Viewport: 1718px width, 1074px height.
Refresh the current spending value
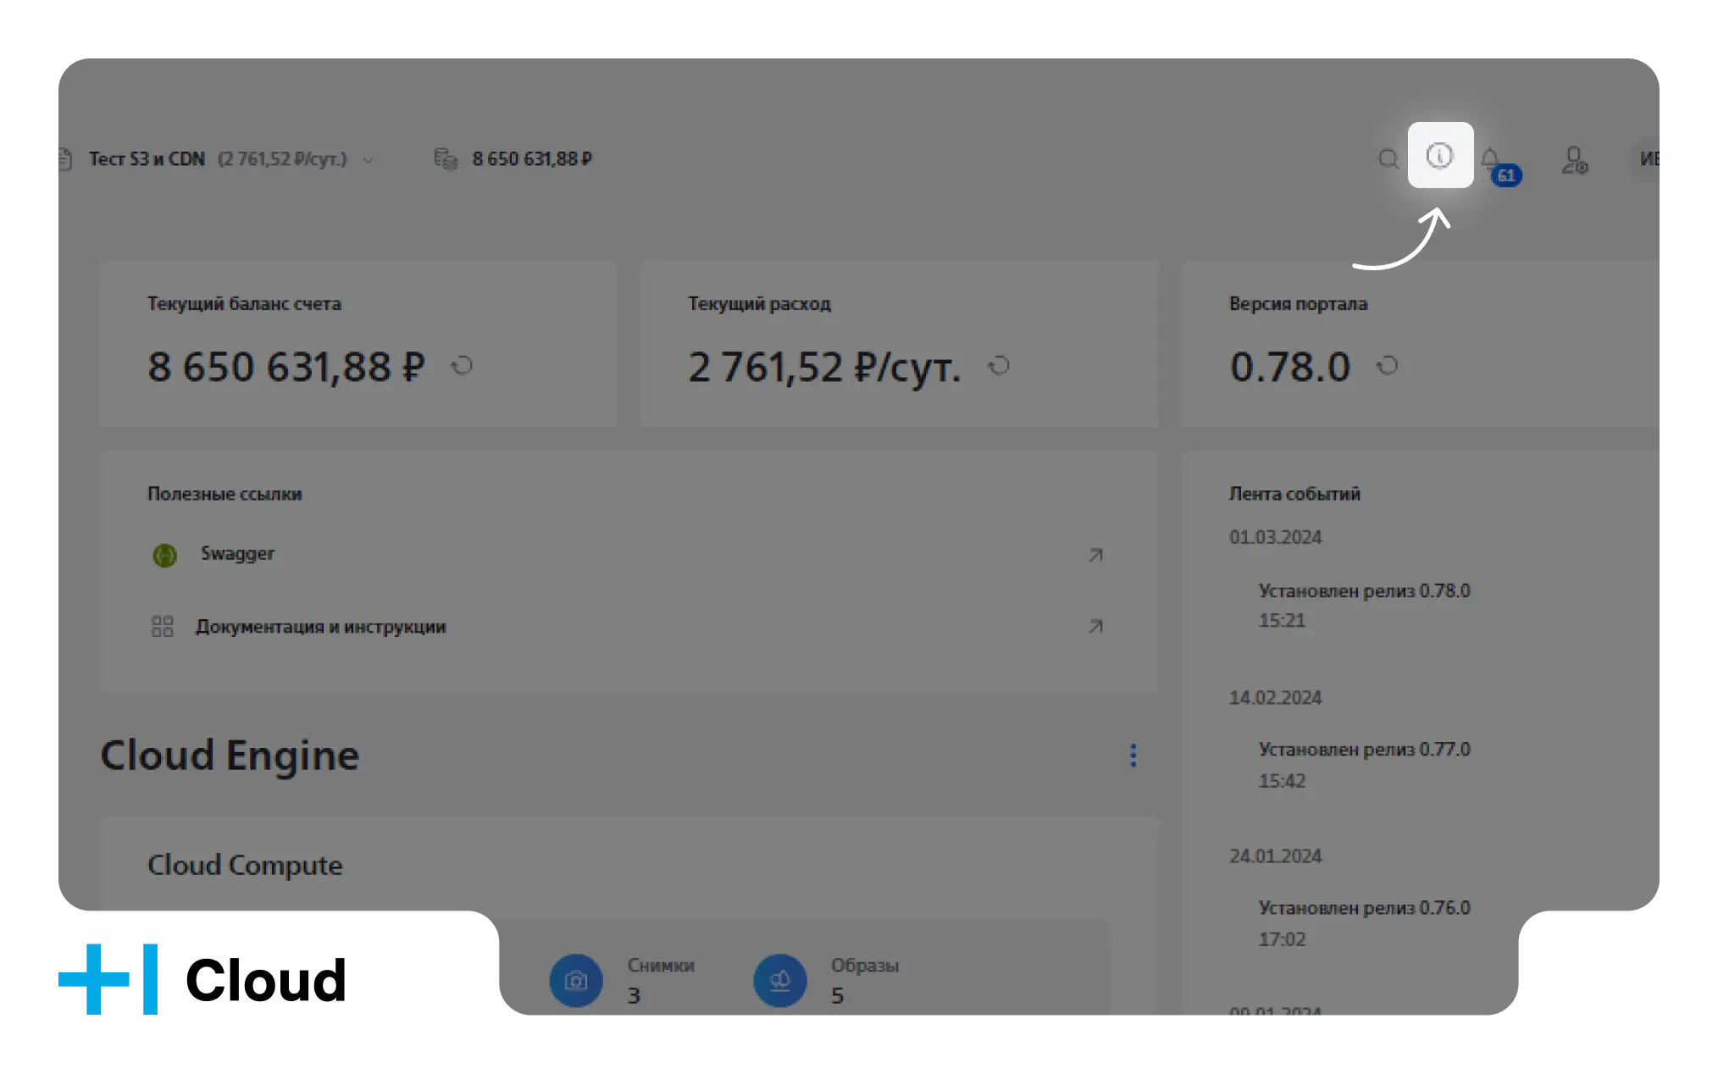click(999, 366)
